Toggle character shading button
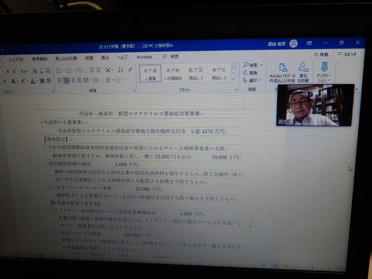The width and height of the screenshot is (372, 279). [x=42, y=81]
